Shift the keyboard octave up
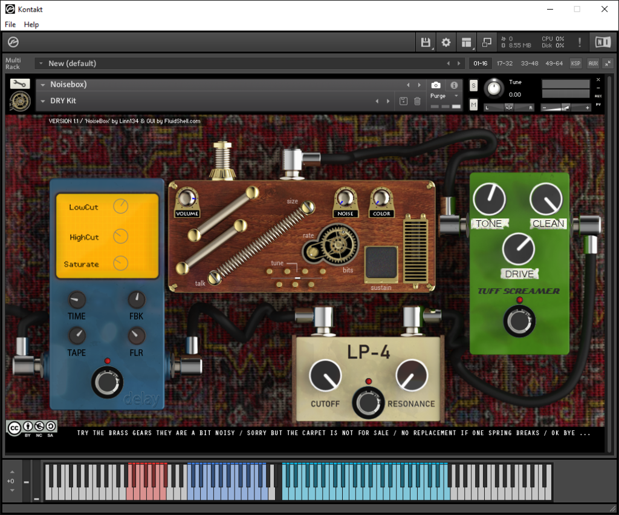The image size is (619, 515). 12,472
